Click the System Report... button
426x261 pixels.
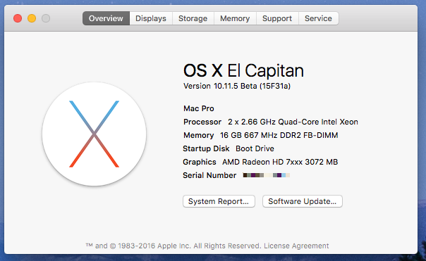pyautogui.click(x=219, y=201)
